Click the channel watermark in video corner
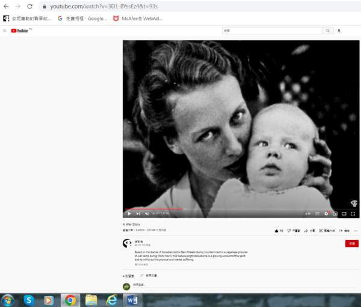Viewport: 361px width, 307px height. tap(354, 203)
